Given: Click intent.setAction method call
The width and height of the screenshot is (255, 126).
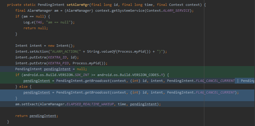Looking at the screenshot, I should [32, 51].
